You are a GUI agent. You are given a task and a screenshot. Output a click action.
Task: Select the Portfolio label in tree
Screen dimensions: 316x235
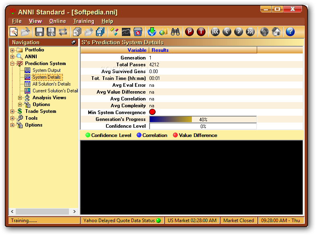coord(35,50)
